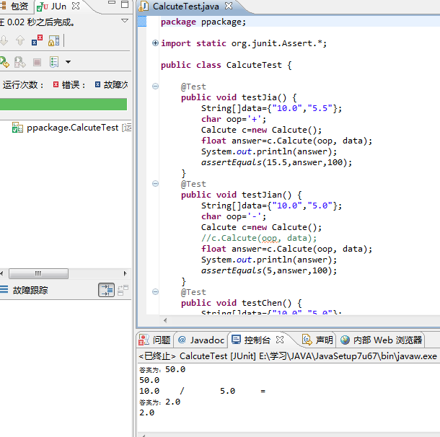
Task: Open the Javadoc tab
Action: tap(201, 340)
